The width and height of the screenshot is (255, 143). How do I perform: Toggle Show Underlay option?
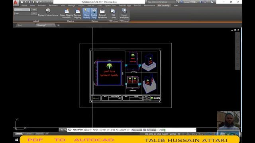click(86, 14)
